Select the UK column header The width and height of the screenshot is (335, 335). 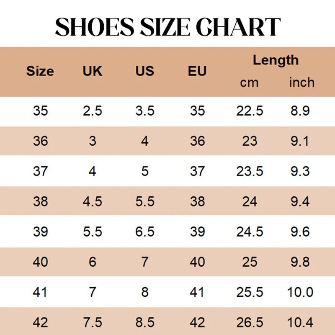[x=92, y=71]
